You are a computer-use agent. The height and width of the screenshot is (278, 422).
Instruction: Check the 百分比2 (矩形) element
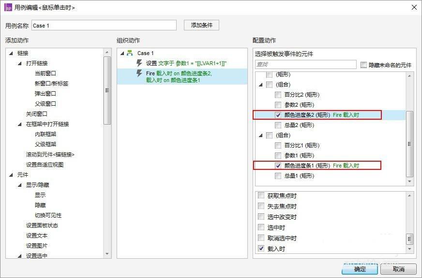click(x=277, y=95)
